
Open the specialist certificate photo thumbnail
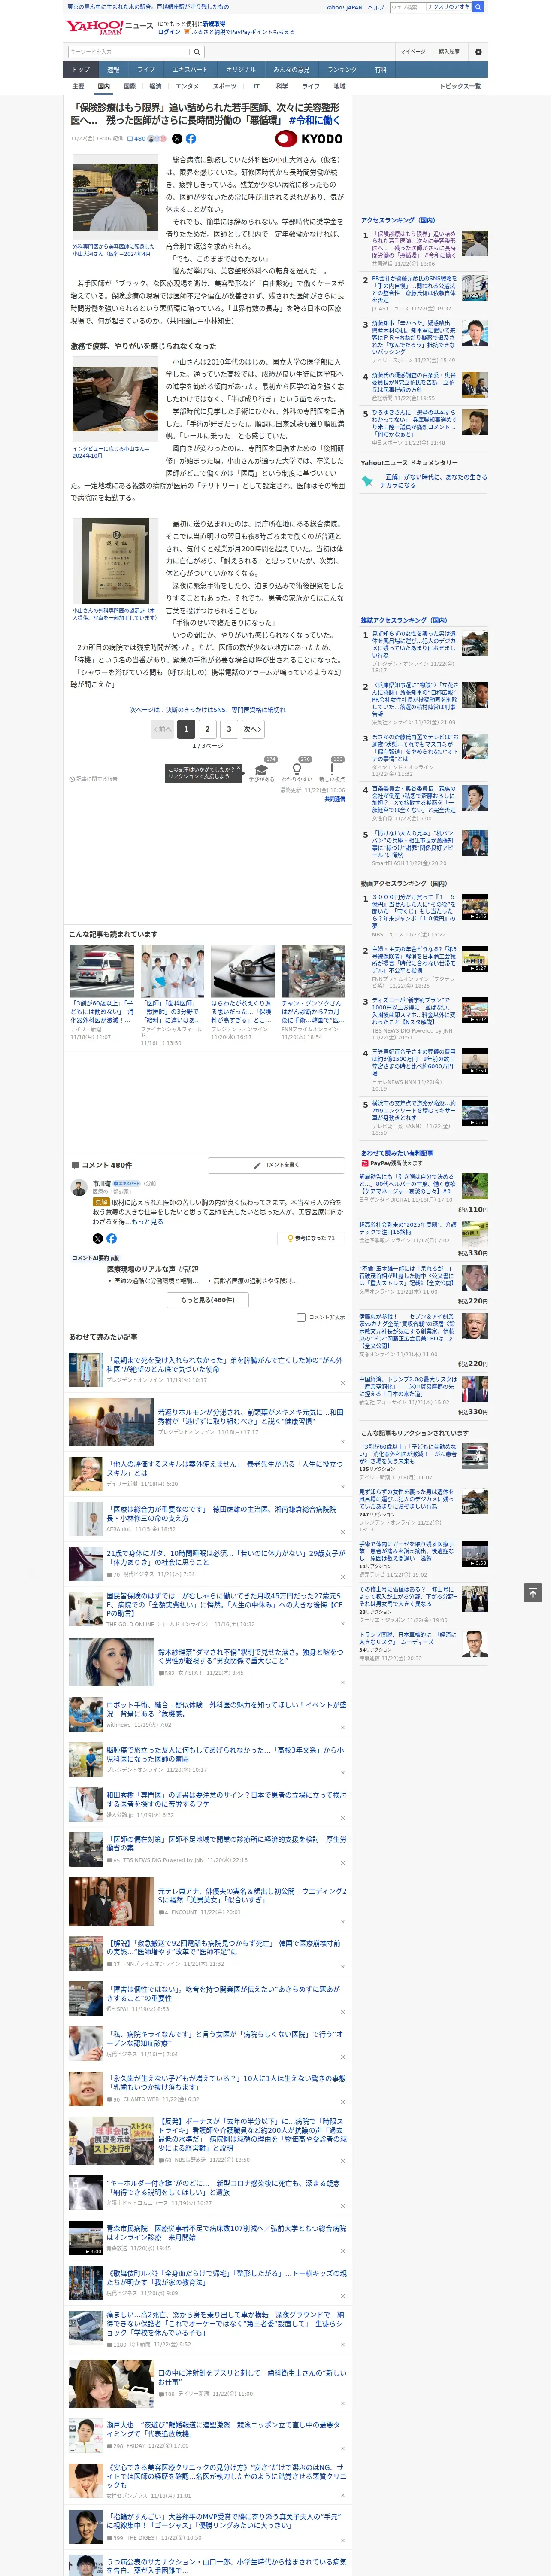[x=115, y=561]
